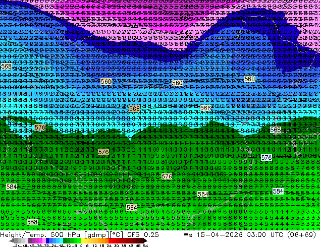Click the "We" weekday abbreviation
This screenshot has width=320, height=247.
[x=188, y=235]
